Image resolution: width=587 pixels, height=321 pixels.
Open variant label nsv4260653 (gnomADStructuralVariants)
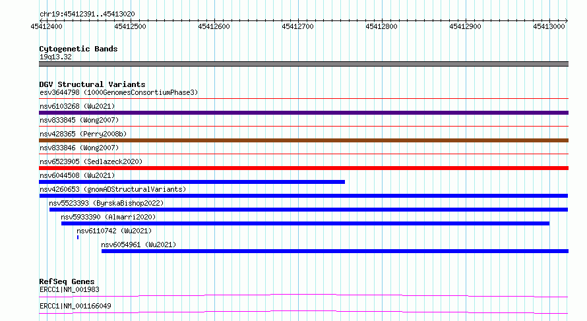[x=113, y=189]
